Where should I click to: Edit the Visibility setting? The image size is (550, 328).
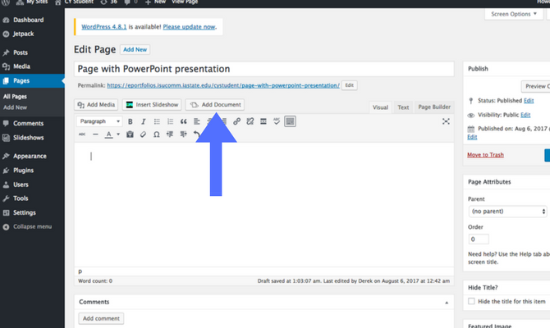(525, 115)
